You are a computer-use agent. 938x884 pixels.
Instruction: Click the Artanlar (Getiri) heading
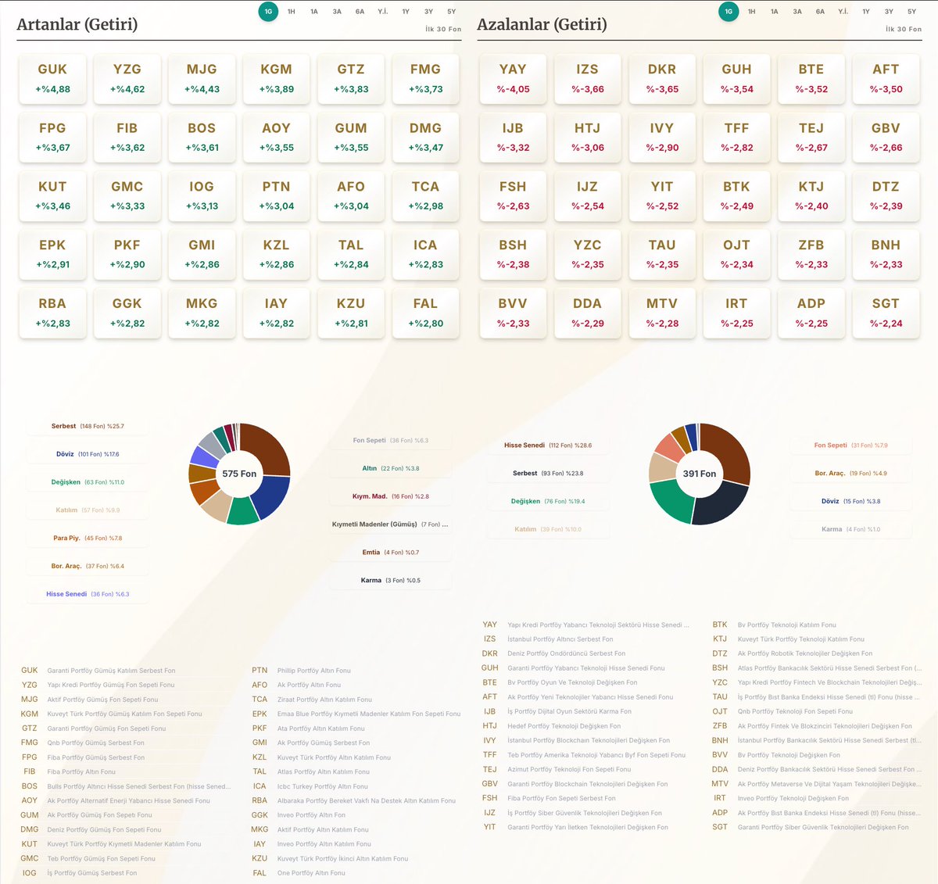pos(77,24)
